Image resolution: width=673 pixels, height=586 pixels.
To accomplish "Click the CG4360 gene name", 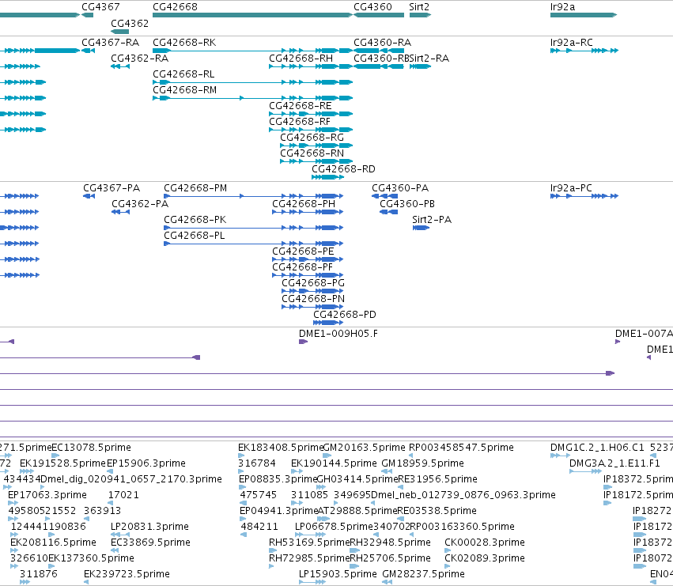I will 372,7.
